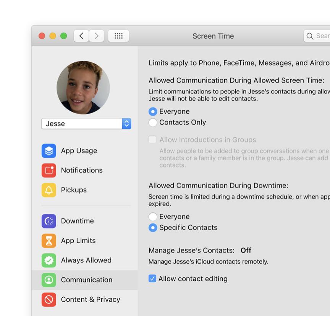Click the orange App Limits hourglass icon
330x316 pixels.
(x=49, y=241)
